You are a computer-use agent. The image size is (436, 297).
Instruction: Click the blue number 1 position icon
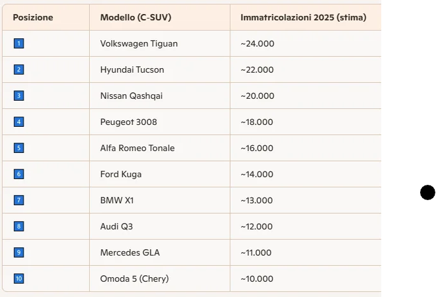click(x=18, y=43)
